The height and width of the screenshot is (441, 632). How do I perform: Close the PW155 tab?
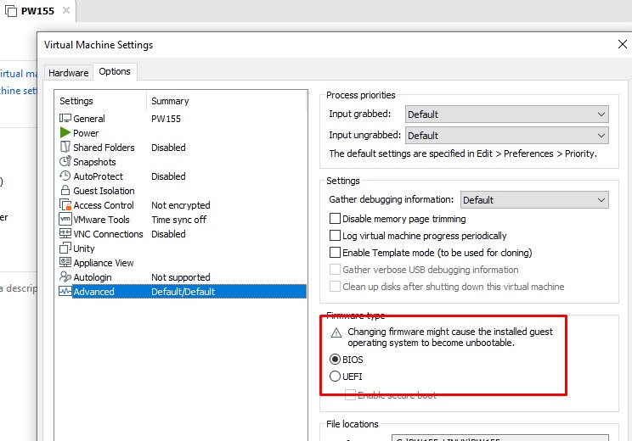coord(66,10)
